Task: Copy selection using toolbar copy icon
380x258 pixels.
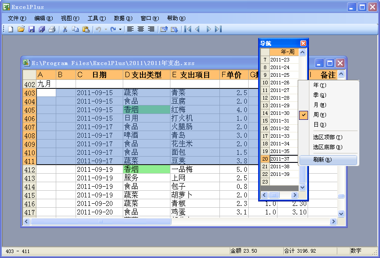Action: [76, 29]
